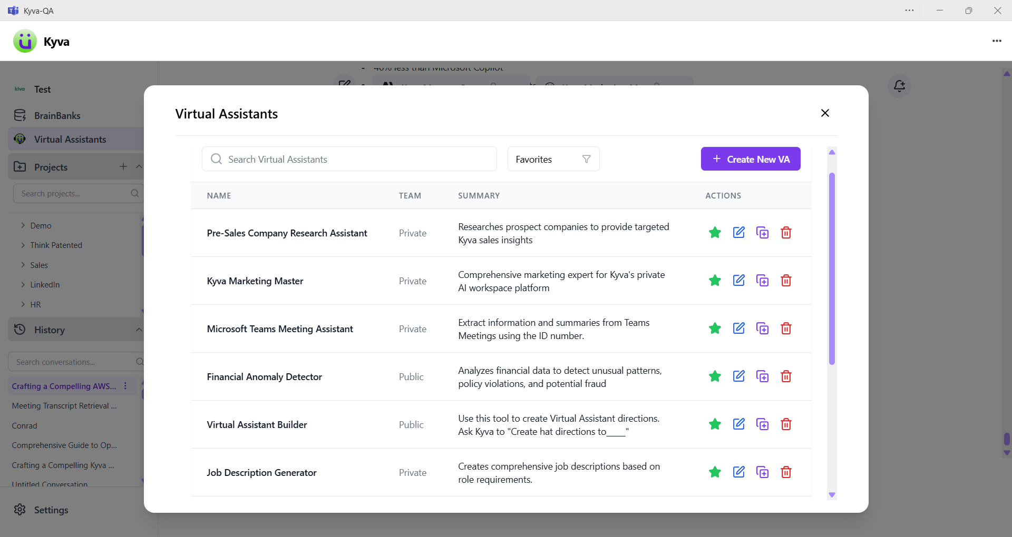Delete Microsoft Teams Meeting Assistant
1012x537 pixels.
click(x=786, y=329)
